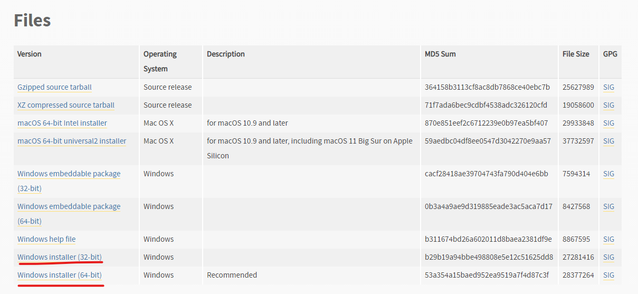Open SIG link for Gzipped source tarball
Image resolution: width=638 pixels, height=294 pixels.
click(608, 87)
